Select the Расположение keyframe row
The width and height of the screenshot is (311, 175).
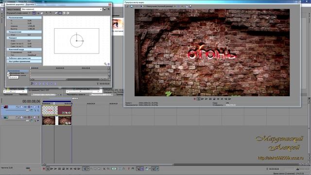pyautogui.click(x=18, y=71)
